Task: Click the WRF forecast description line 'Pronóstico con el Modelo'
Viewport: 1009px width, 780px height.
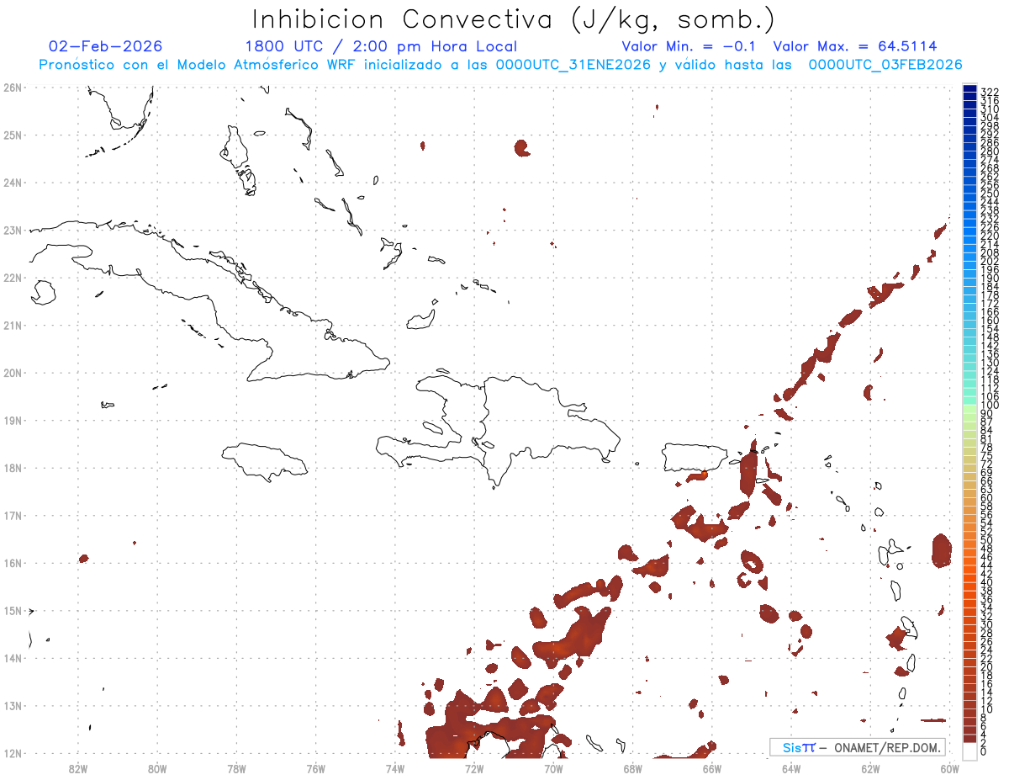Action: (x=500, y=65)
